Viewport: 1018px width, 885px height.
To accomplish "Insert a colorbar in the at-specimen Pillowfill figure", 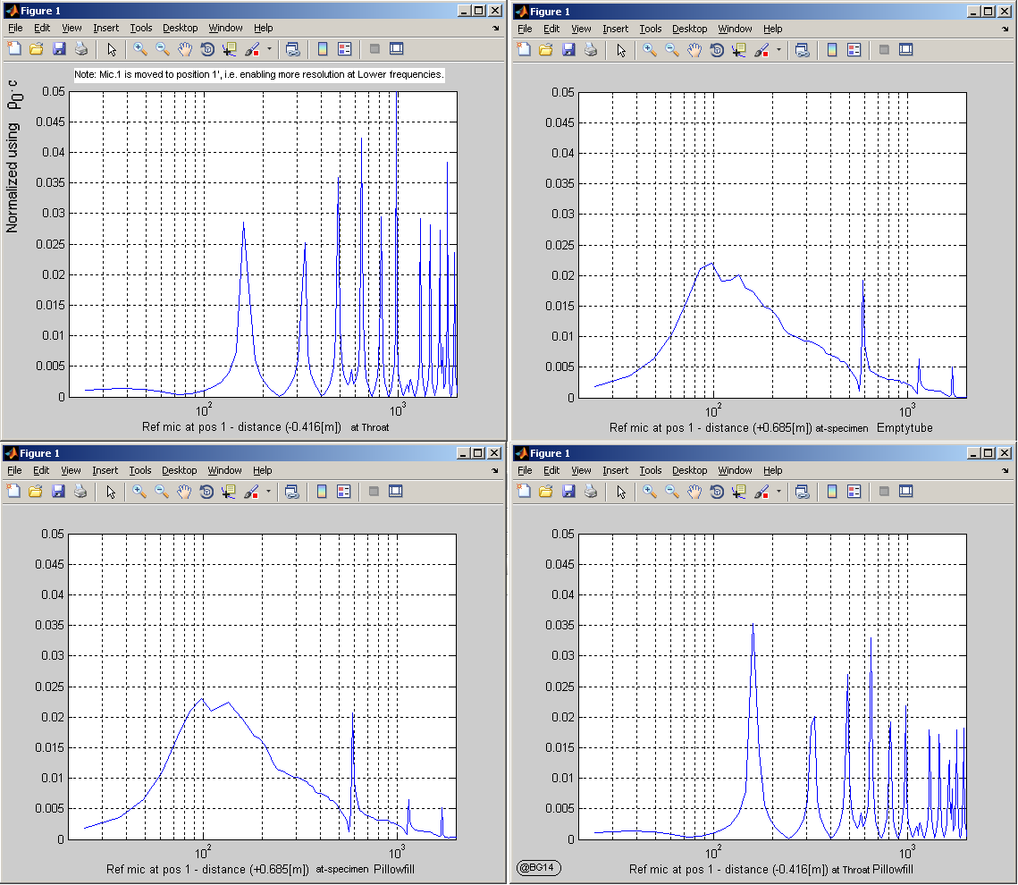I will click(322, 492).
